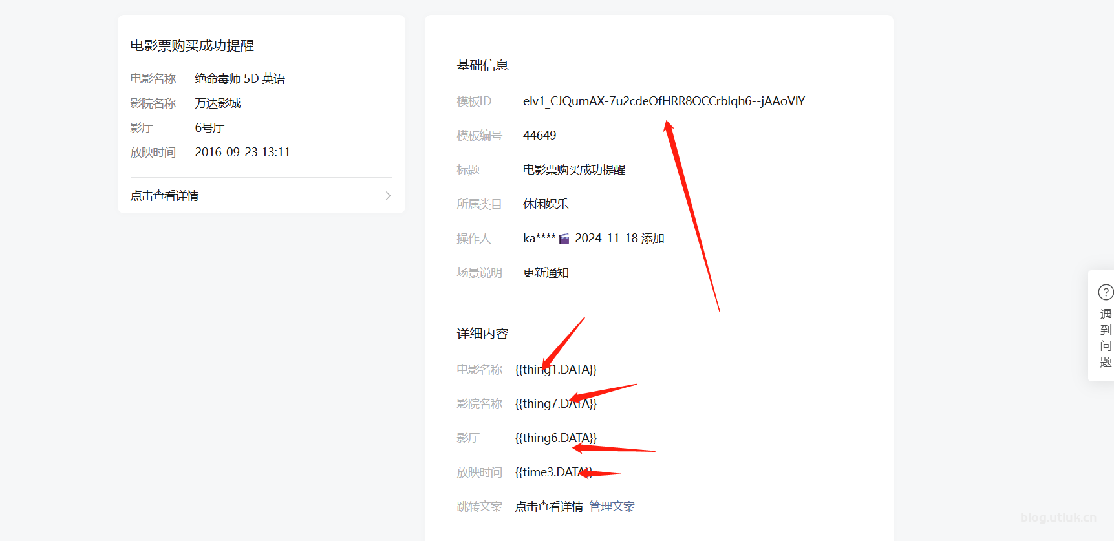1114x541 pixels.
Task: Click the preview card heading 电影票购买成功提醒
Action: point(192,46)
